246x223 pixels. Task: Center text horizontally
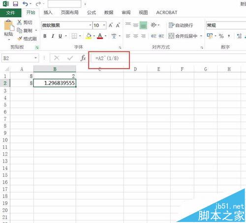pos(136,36)
